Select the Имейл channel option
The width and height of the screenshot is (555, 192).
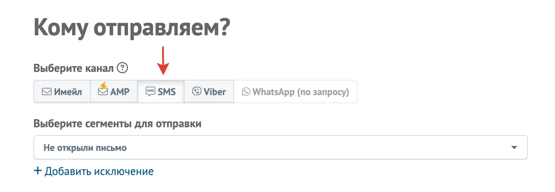tap(62, 92)
